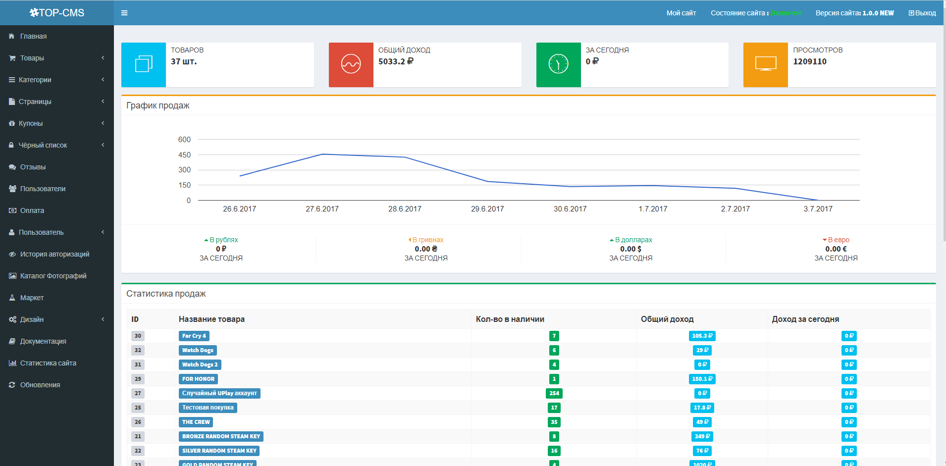Click the lock icon beside Чёрный список
946x466 pixels.
tap(11, 145)
